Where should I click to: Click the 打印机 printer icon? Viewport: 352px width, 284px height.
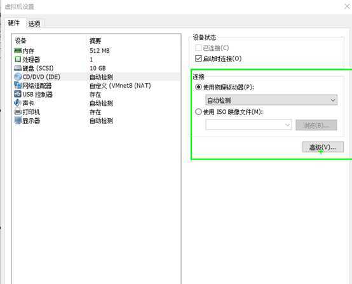18,112
